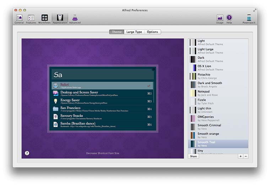Click the Samba (Brazilian dance) result text
Viewport: 270px width, 185px height.
coord(78,123)
